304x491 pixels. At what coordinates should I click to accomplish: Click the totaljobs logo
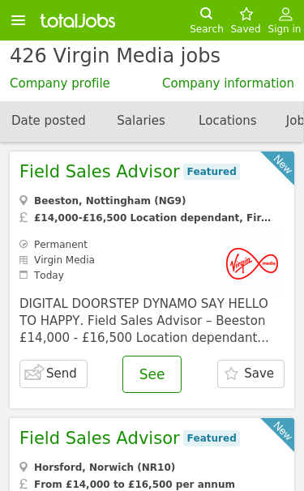(77, 21)
